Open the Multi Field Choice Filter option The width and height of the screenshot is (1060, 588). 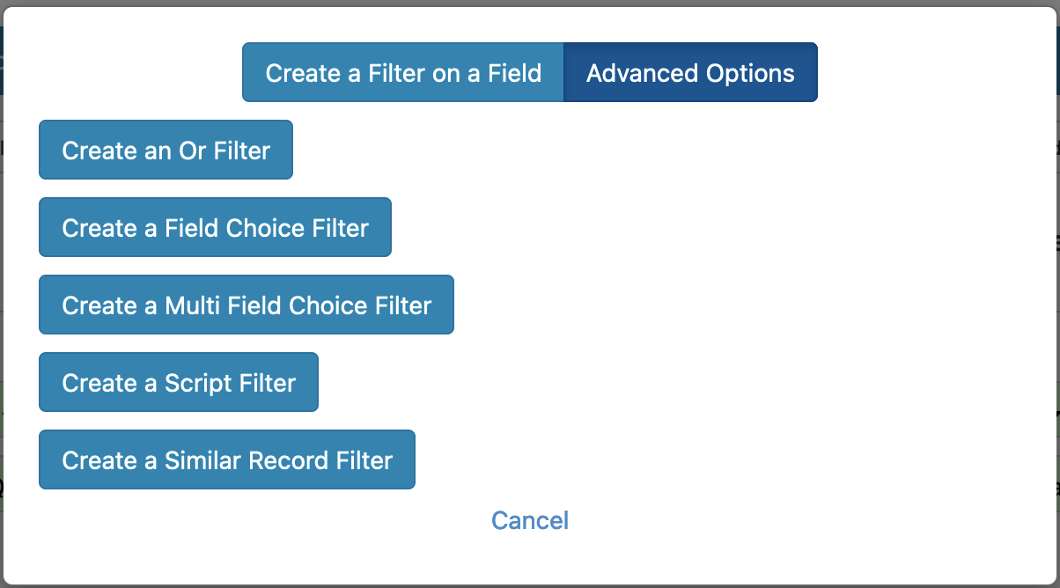[246, 305]
